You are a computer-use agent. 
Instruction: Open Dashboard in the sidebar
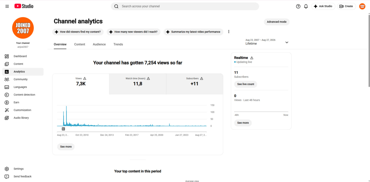[23, 56]
